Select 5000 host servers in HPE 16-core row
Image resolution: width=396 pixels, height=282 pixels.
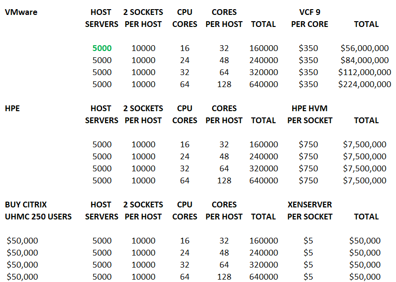coord(102,144)
